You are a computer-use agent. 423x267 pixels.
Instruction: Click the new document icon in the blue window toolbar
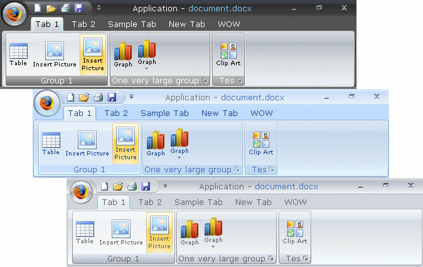click(71, 97)
